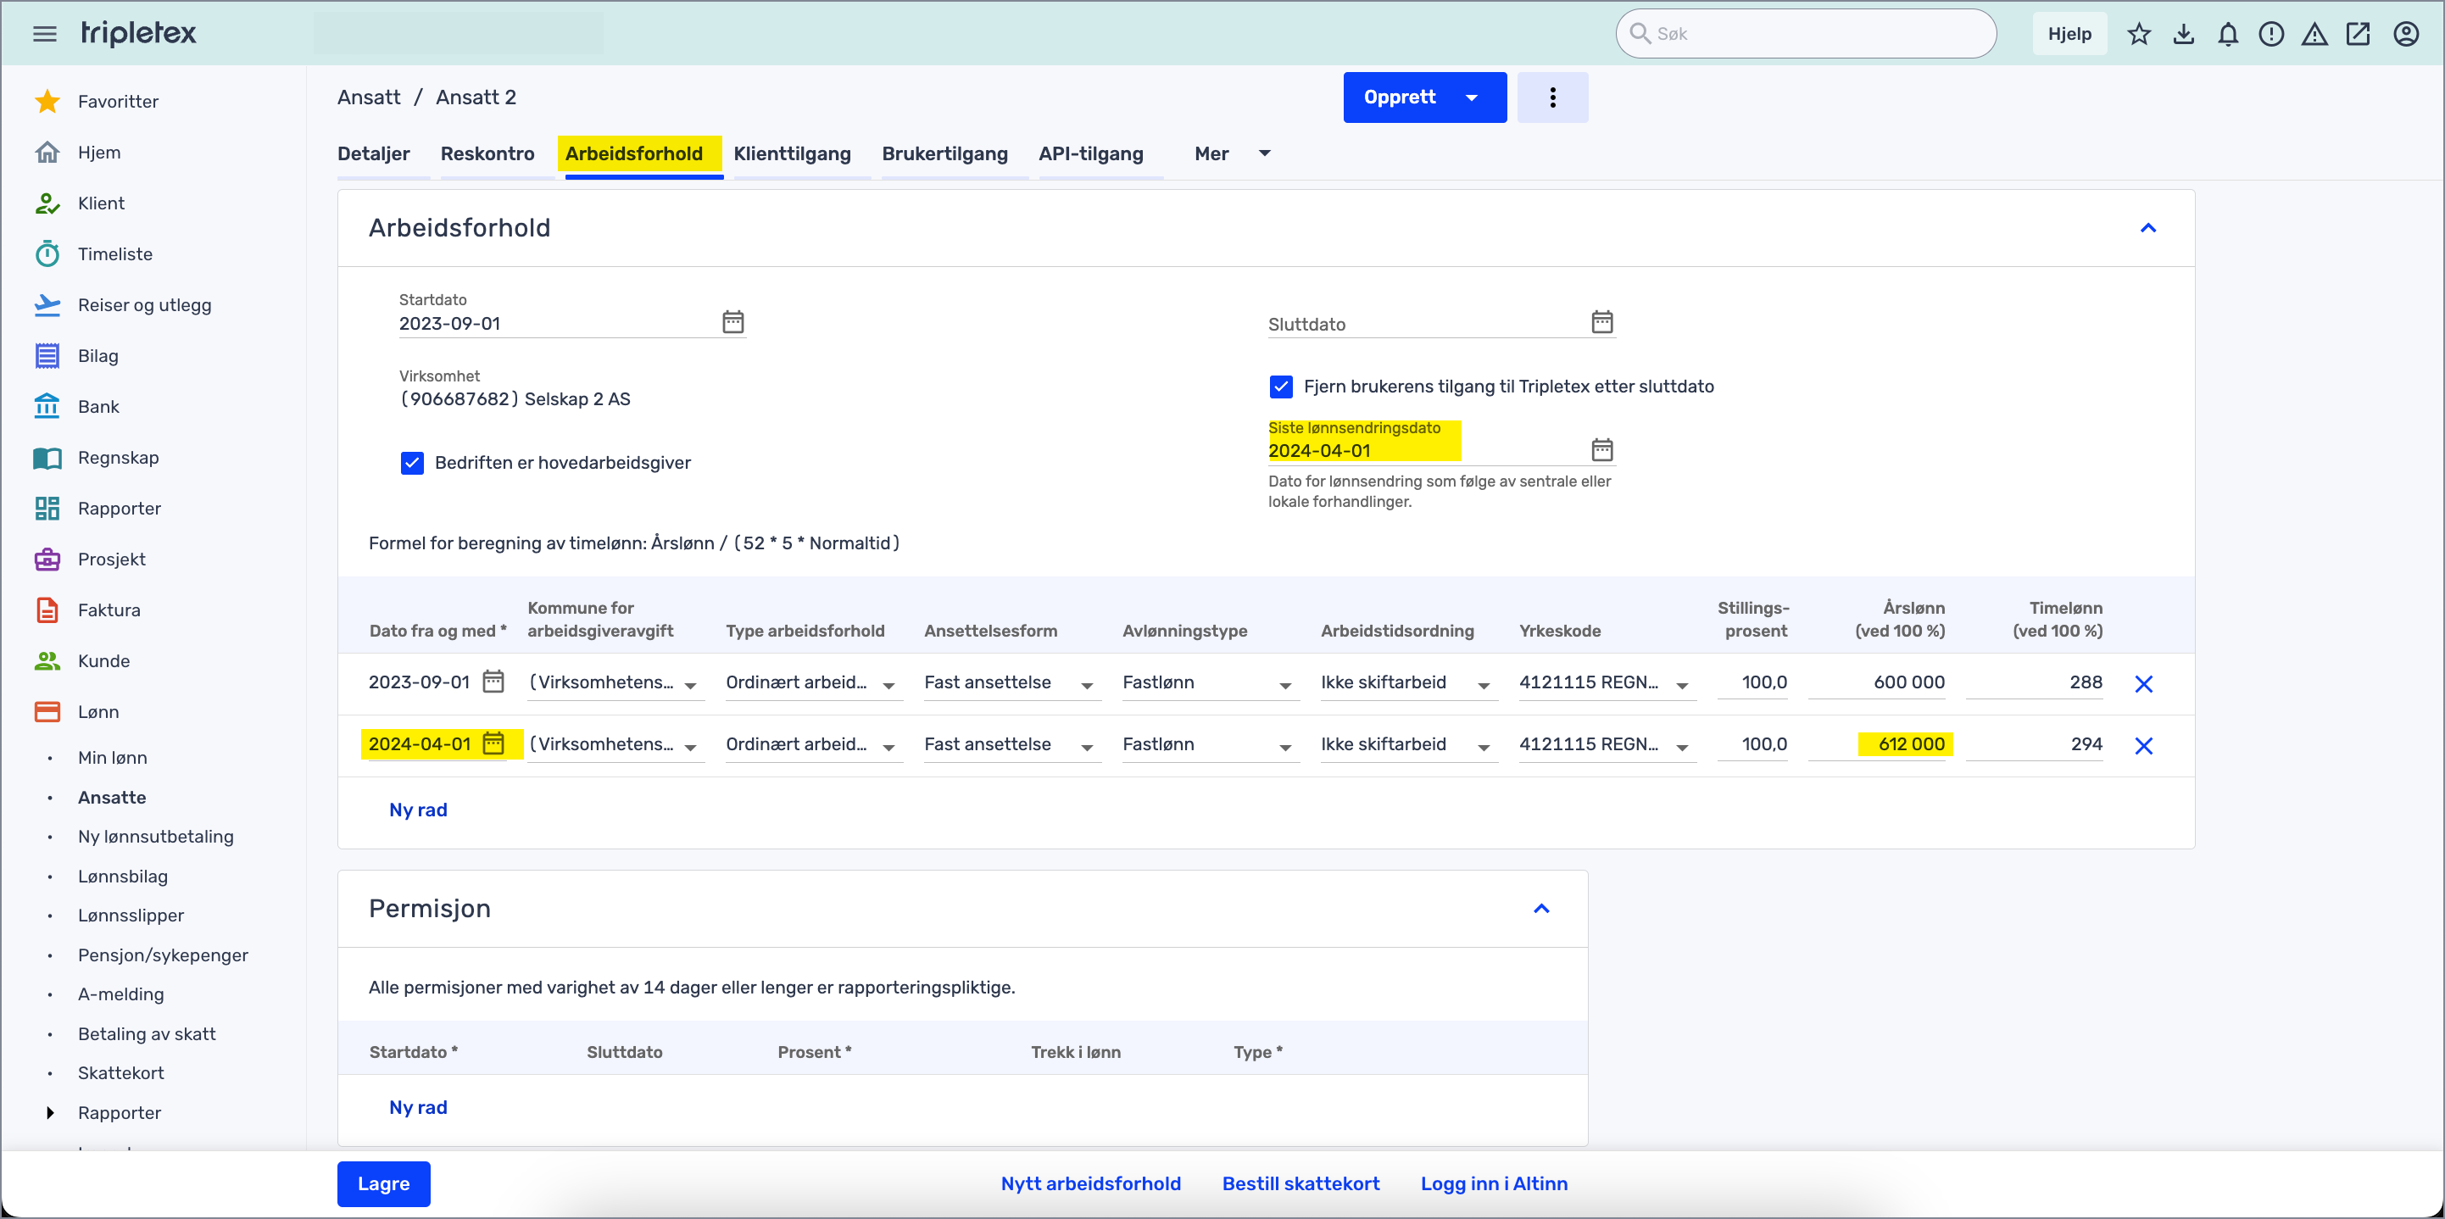Open notifications bell icon

point(2228,34)
